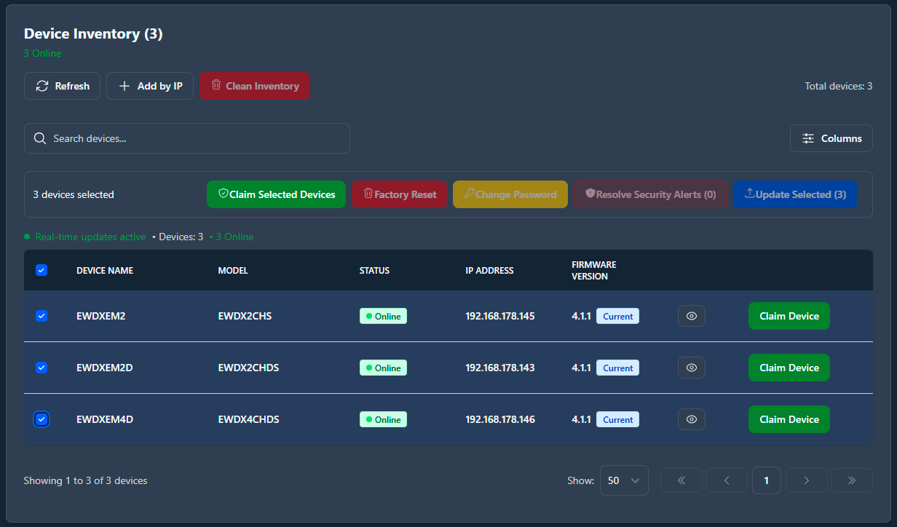The image size is (897, 527).
Task: Click device name EWDXEM4D
Action: (105, 419)
